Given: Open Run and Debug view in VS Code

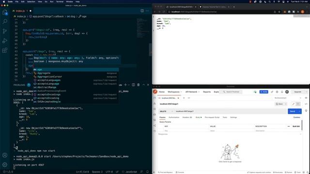Looking at the screenshot, I should [x=5, y=41].
